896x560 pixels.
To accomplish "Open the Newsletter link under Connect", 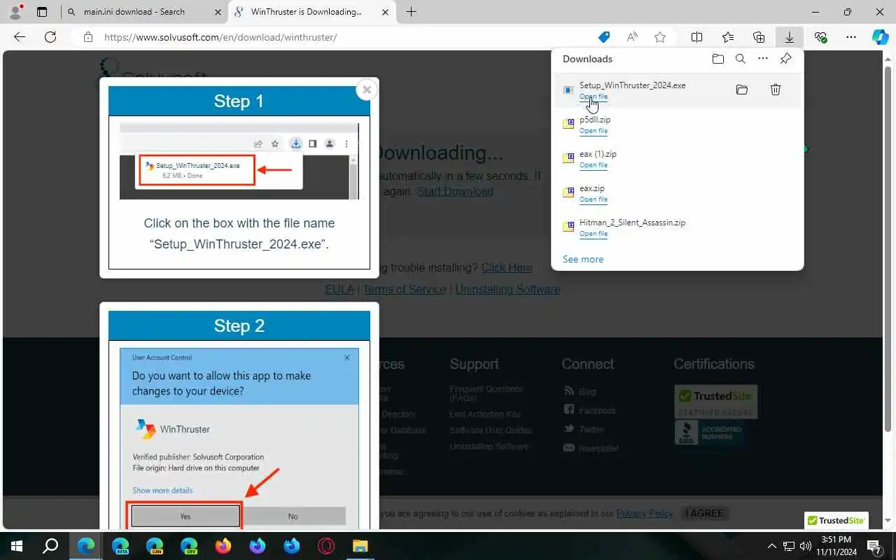I will (x=598, y=448).
